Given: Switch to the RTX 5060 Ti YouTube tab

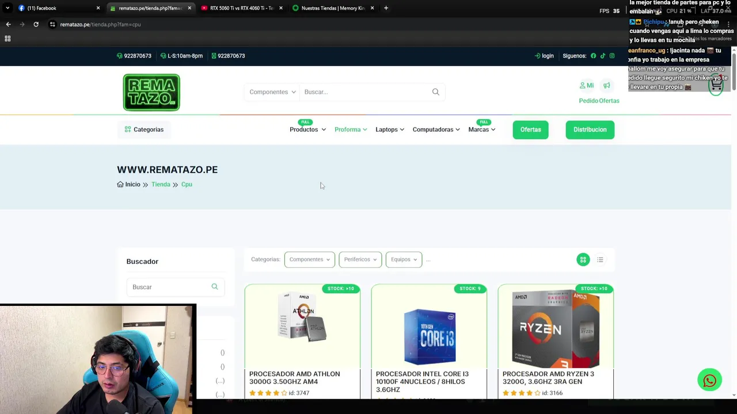Looking at the screenshot, I should [x=241, y=8].
